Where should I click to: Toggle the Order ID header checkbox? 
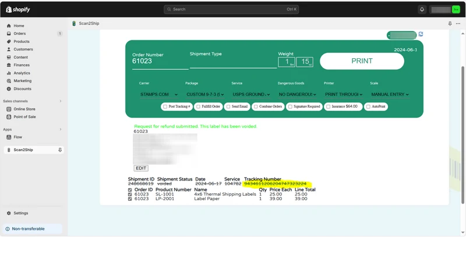[130, 190]
